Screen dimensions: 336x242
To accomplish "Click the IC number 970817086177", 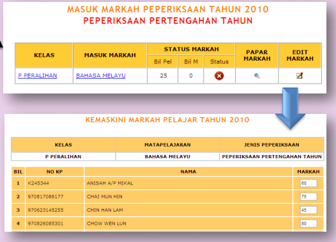I will [45, 197].
